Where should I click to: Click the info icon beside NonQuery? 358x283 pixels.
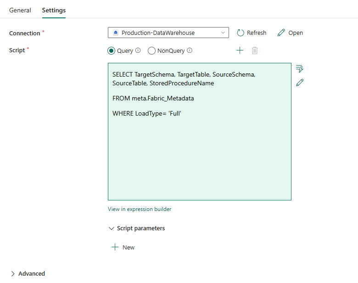click(190, 50)
